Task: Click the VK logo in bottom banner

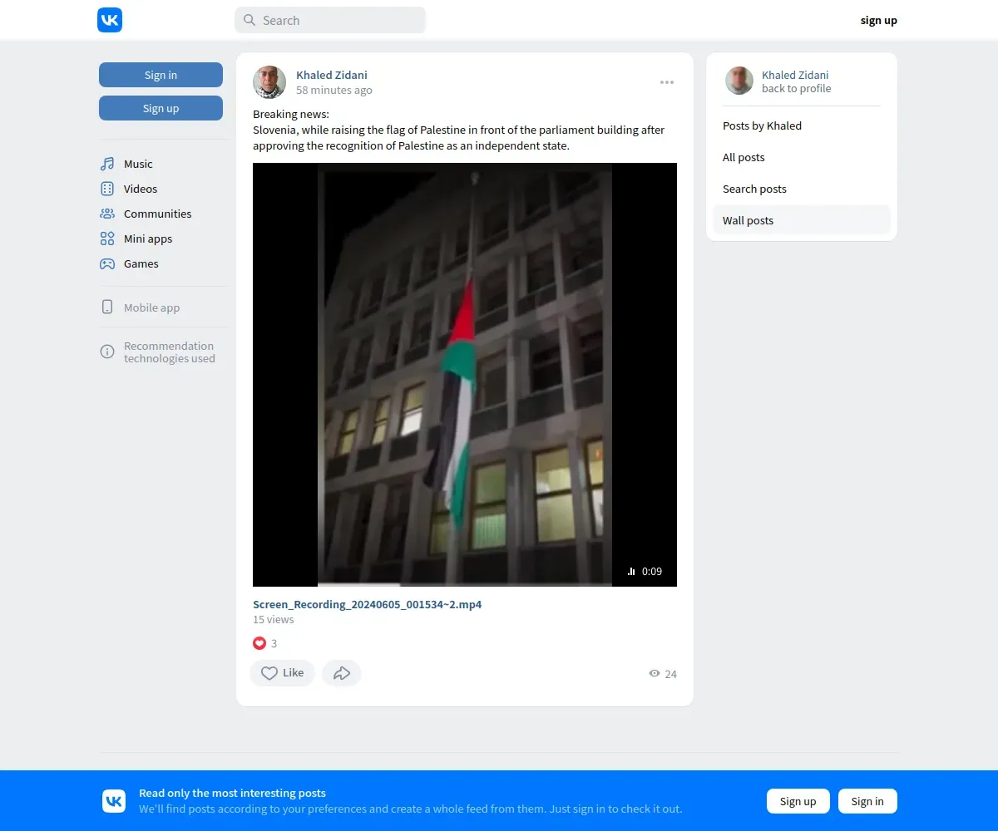Action: point(114,801)
